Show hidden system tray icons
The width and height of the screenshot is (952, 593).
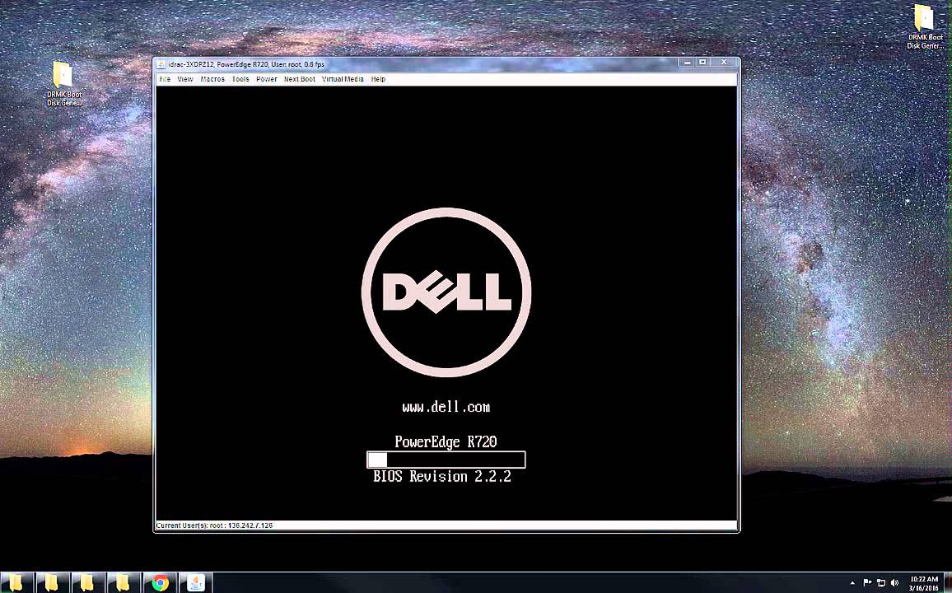852,583
